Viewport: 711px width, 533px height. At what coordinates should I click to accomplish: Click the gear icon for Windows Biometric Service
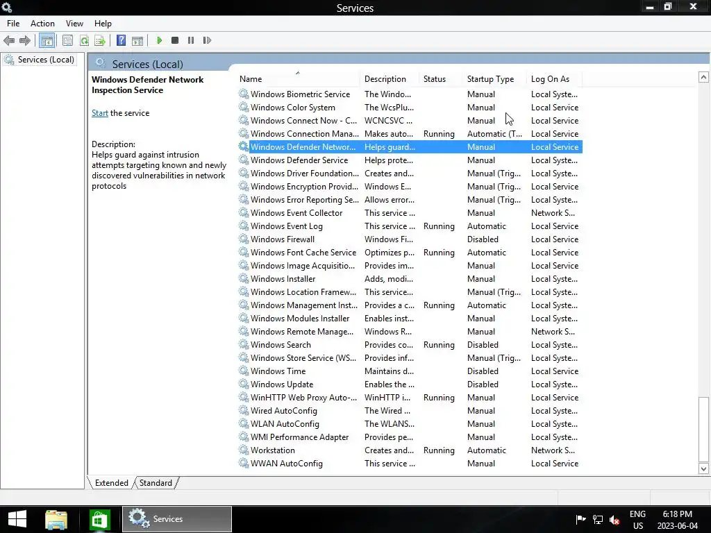click(244, 94)
